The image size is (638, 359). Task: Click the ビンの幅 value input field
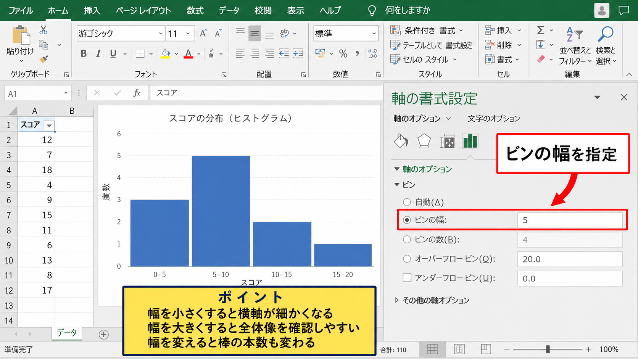point(570,220)
